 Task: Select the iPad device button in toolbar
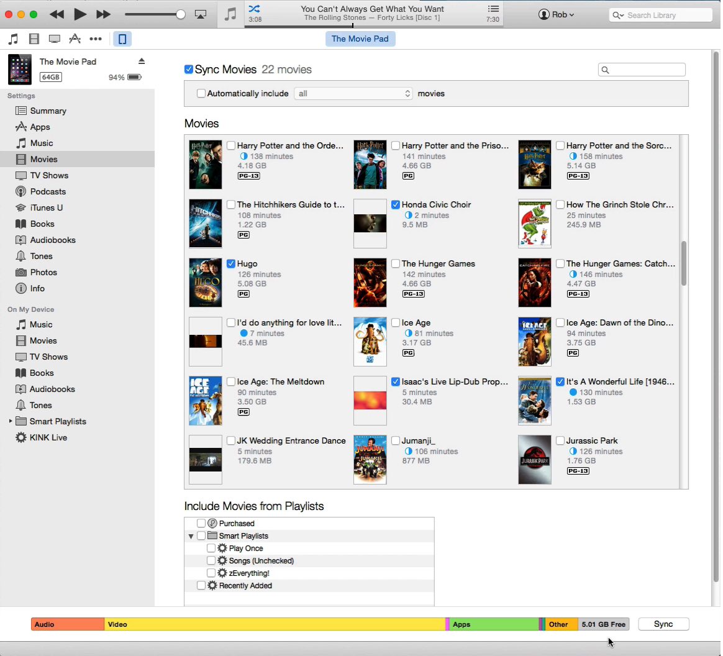122,39
